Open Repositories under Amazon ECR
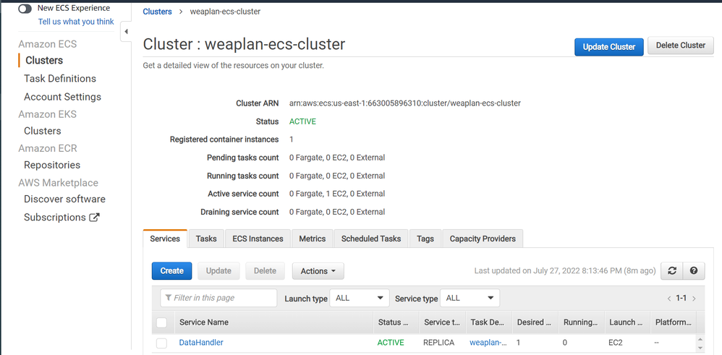Image resolution: width=722 pixels, height=355 pixels. pos(52,165)
